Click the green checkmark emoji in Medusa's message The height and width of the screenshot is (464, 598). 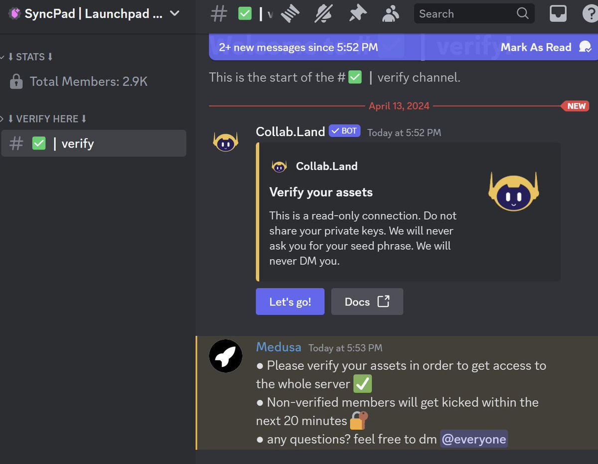point(362,384)
